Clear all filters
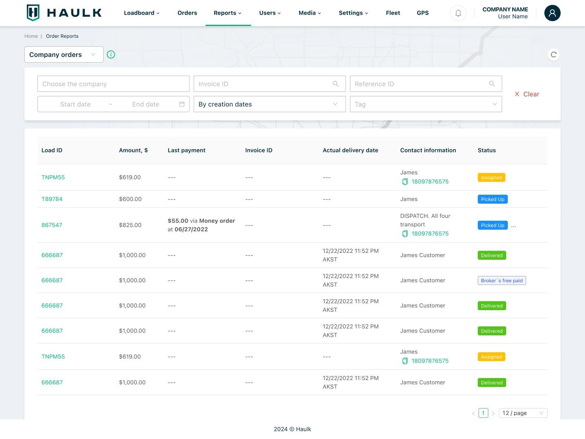This screenshot has width=585, height=439. [527, 94]
